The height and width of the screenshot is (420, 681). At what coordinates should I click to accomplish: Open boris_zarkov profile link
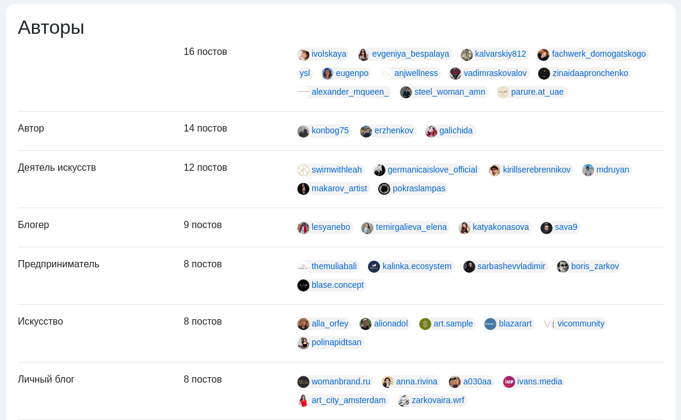tap(595, 266)
